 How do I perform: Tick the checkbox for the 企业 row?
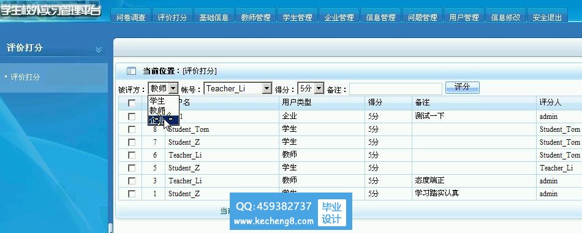[131, 116]
